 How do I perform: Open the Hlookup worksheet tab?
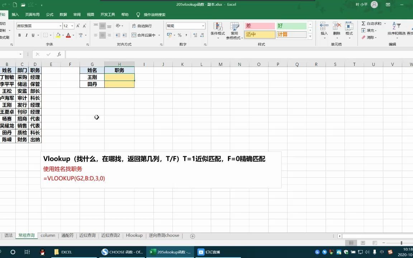point(134,235)
